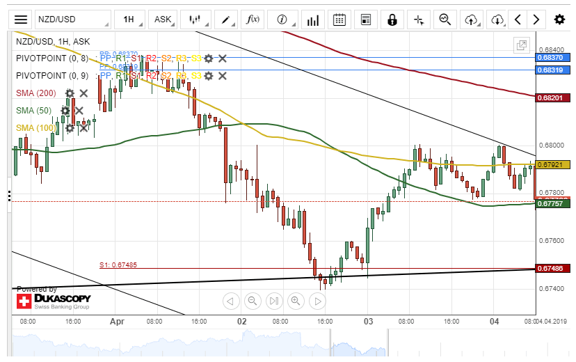Click the jump-to-latest bar button
This screenshot has height=362, width=576.
pos(274,301)
